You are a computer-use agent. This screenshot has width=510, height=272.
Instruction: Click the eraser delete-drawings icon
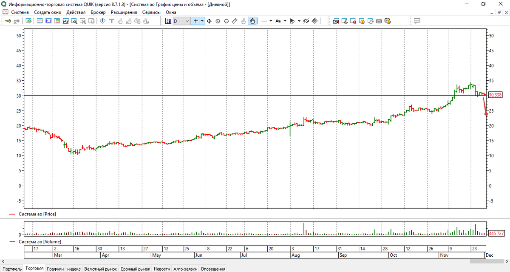(x=314, y=21)
